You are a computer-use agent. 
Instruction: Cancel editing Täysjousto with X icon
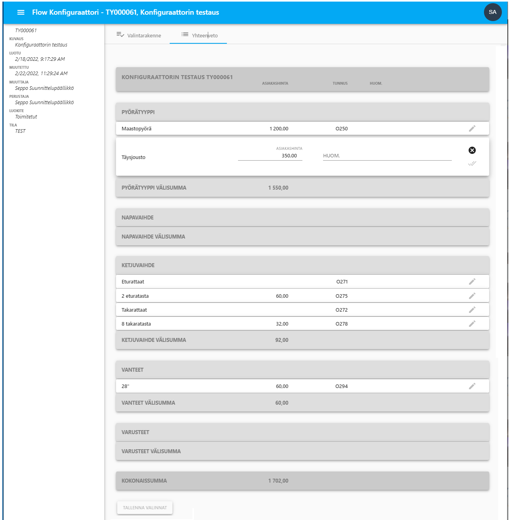tap(472, 150)
